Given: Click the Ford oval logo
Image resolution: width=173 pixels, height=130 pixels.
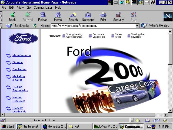Looking at the screenshot, I should click(23, 38).
